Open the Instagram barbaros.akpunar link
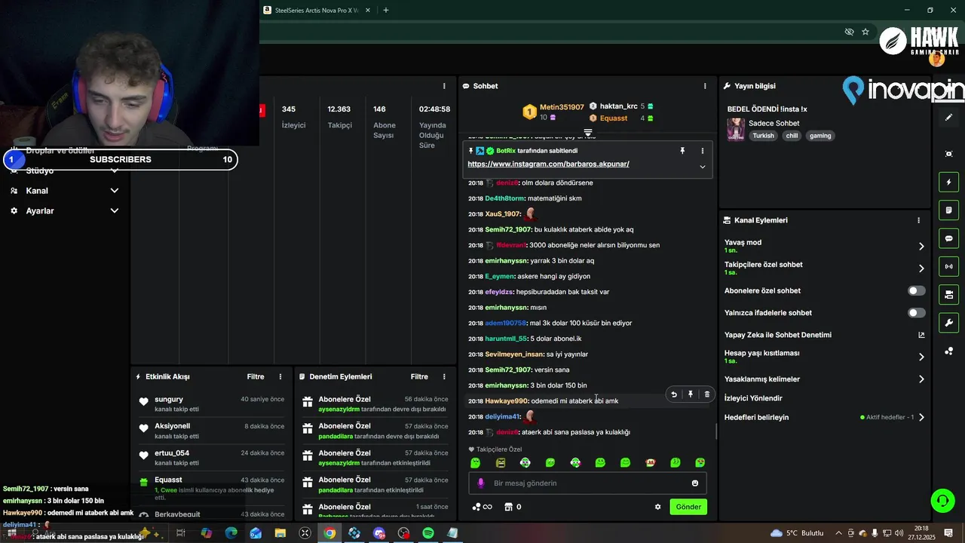The width and height of the screenshot is (965, 543). click(x=548, y=164)
